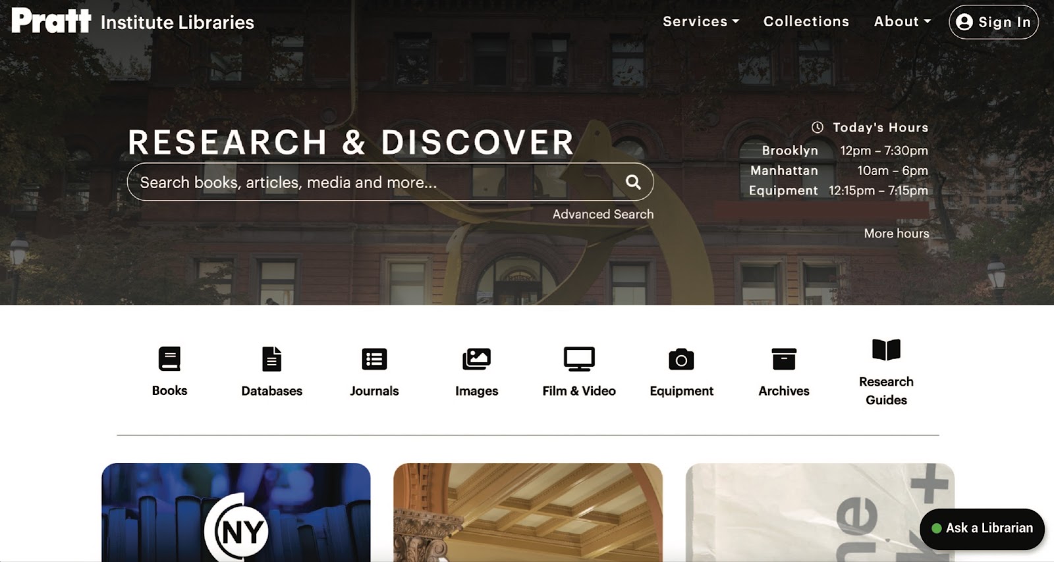The image size is (1054, 562).
Task: Open the Advanced Search link
Action: coord(603,215)
